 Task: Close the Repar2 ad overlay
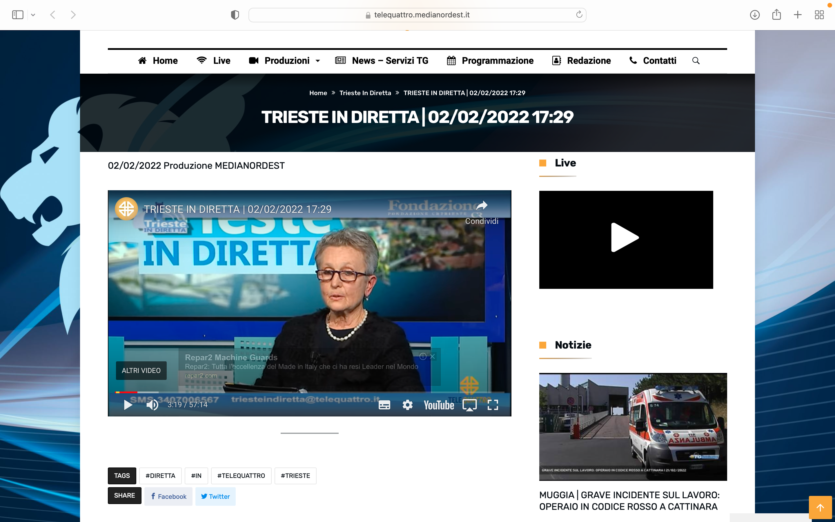point(432,357)
